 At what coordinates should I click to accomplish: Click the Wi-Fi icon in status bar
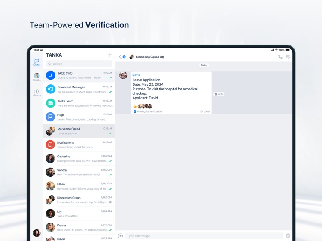coord(276,50)
